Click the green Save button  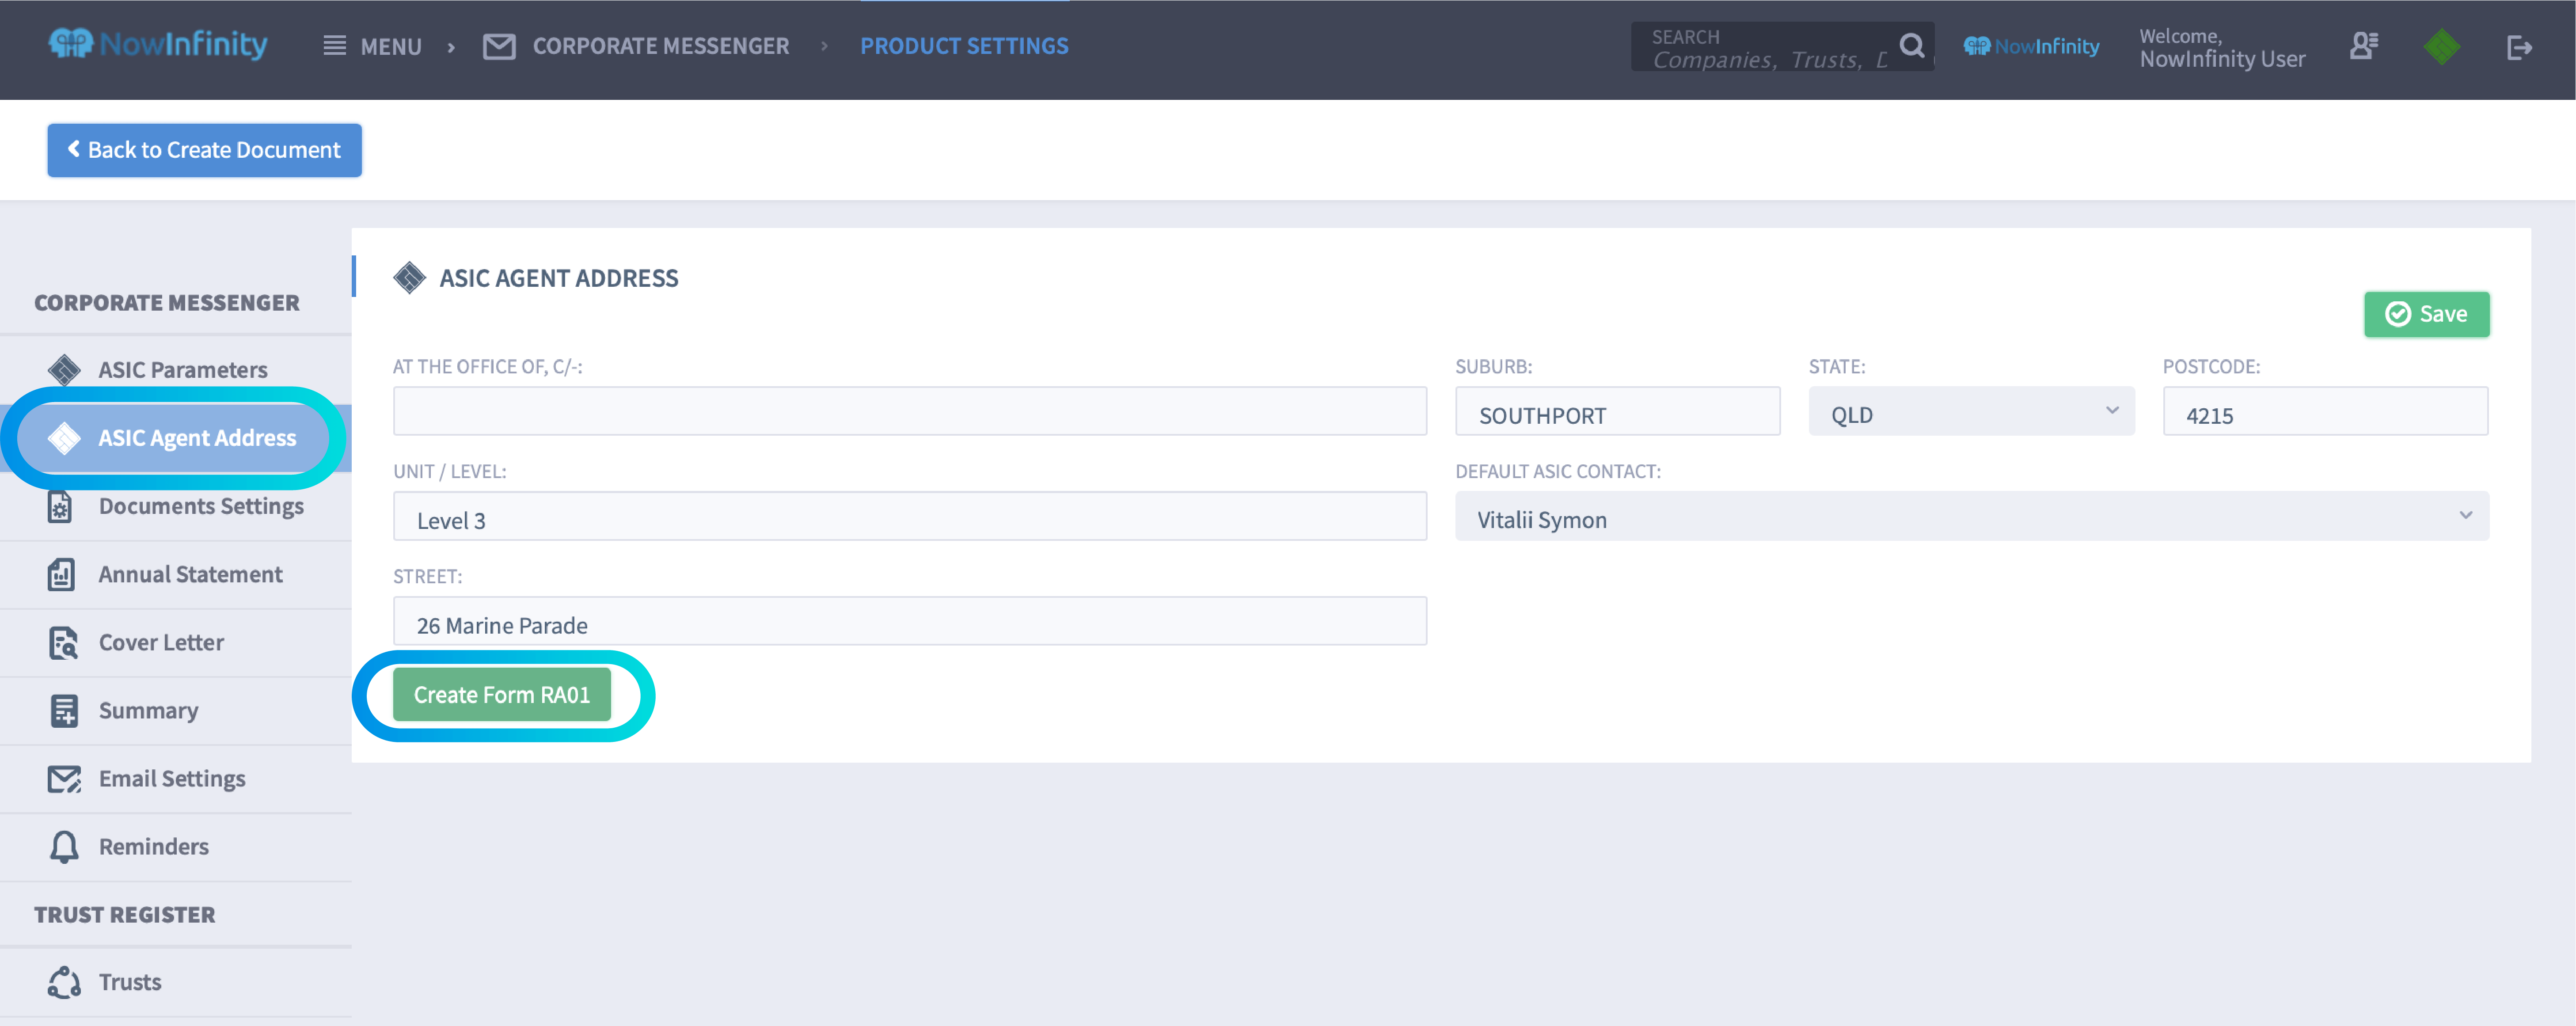[2427, 314]
